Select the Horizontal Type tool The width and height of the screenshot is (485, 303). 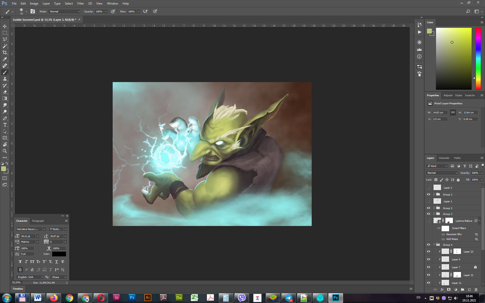[x=5, y=125]
